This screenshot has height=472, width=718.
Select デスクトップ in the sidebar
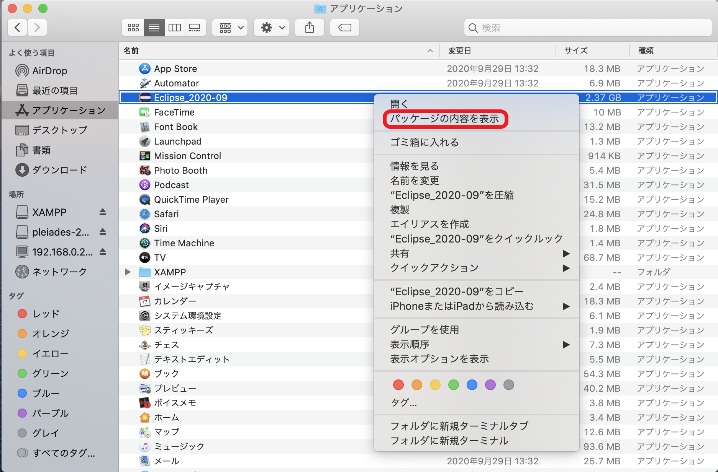pyautogui.click(x=51, y=130)
